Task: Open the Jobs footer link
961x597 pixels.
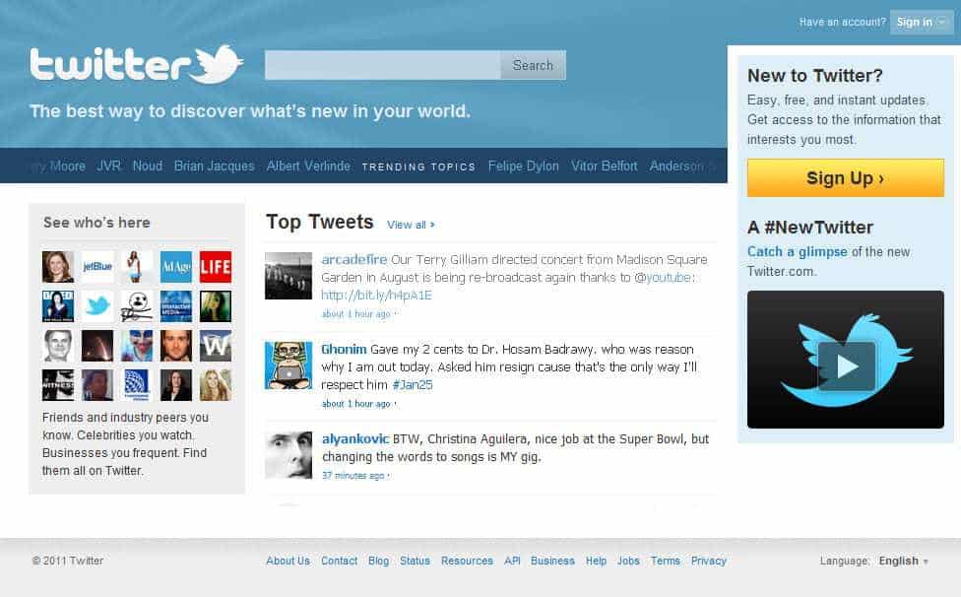Action: click(628, 561)
